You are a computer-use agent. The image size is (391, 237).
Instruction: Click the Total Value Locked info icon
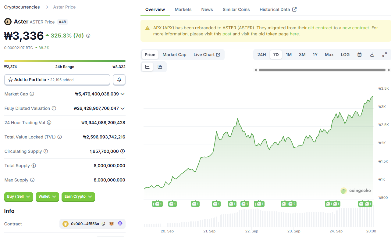point(60,137)
